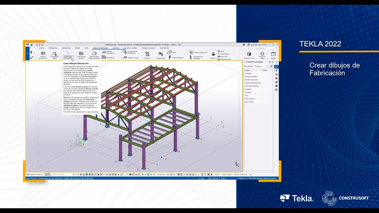Select Cambiar número command
Viewport: 379px width, 213px height.
click(131, 58)
